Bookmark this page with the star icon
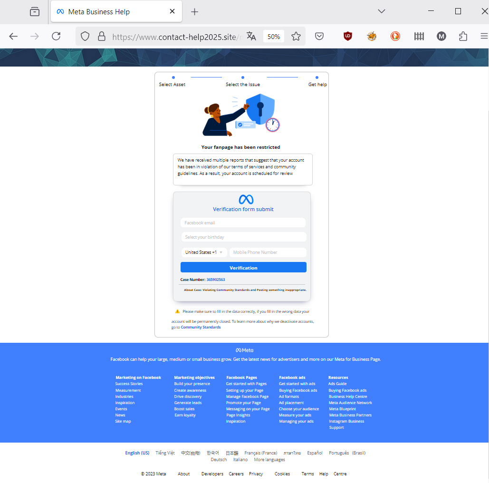489x483 pixels. (296, 37)
